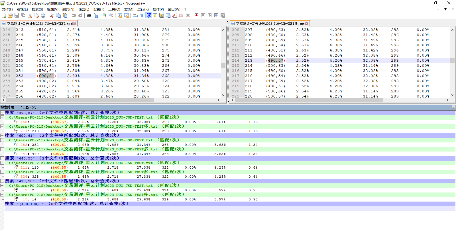Open the Folder as Workspace icon
The image size is (456, 230).
(181, 15)
